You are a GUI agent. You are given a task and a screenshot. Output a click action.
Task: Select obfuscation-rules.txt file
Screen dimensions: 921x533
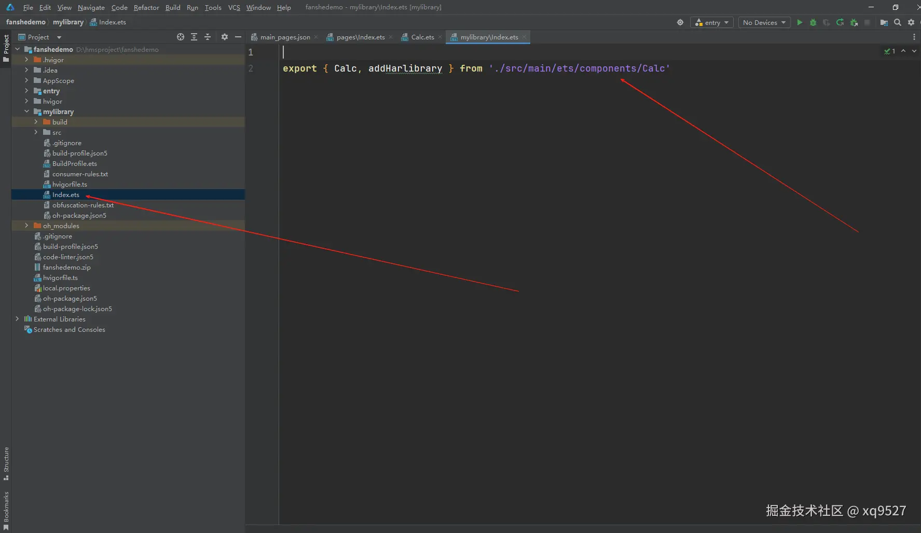pos(83,205)
